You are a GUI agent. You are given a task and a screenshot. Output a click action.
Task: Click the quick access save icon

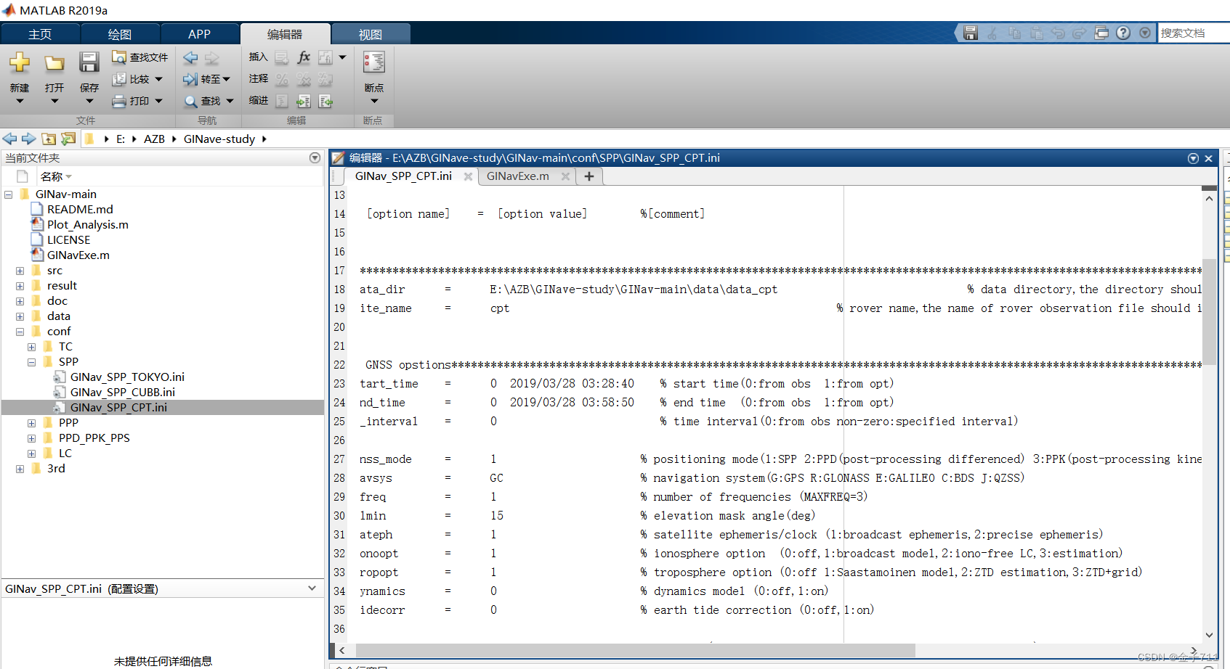click(x=971, y=33)
